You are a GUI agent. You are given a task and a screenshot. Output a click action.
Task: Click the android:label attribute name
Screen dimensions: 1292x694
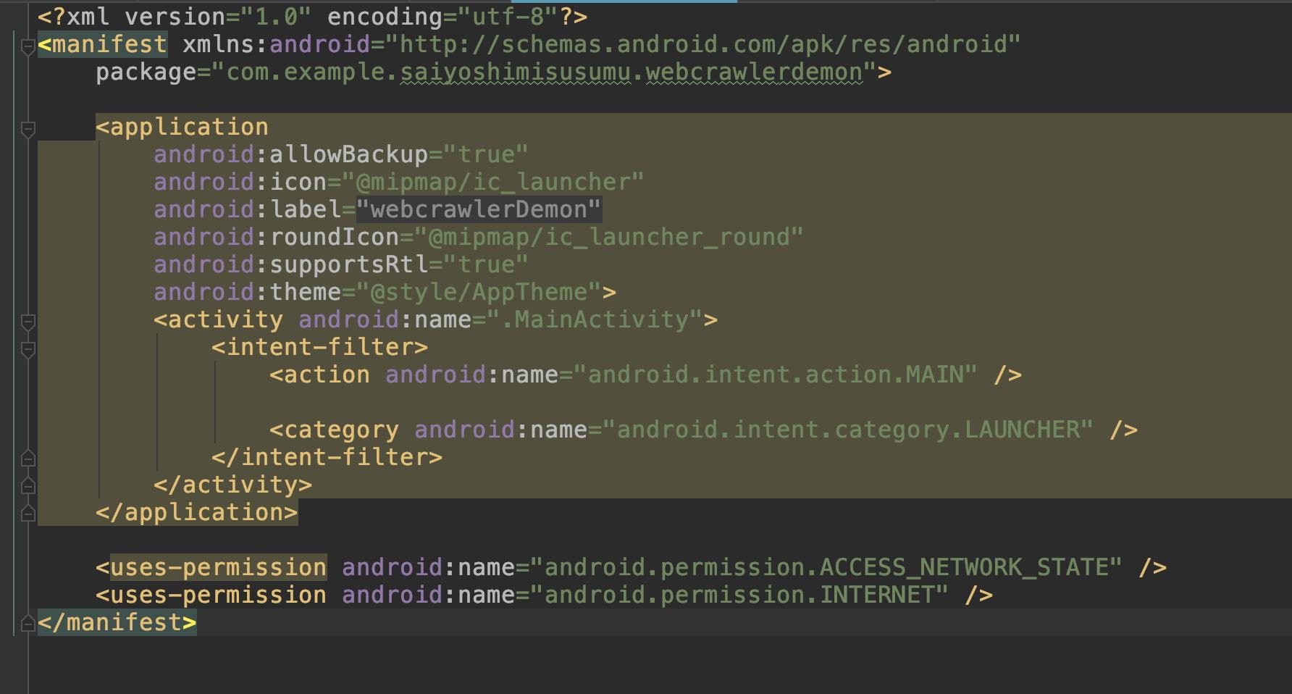(x=247, y=209)
